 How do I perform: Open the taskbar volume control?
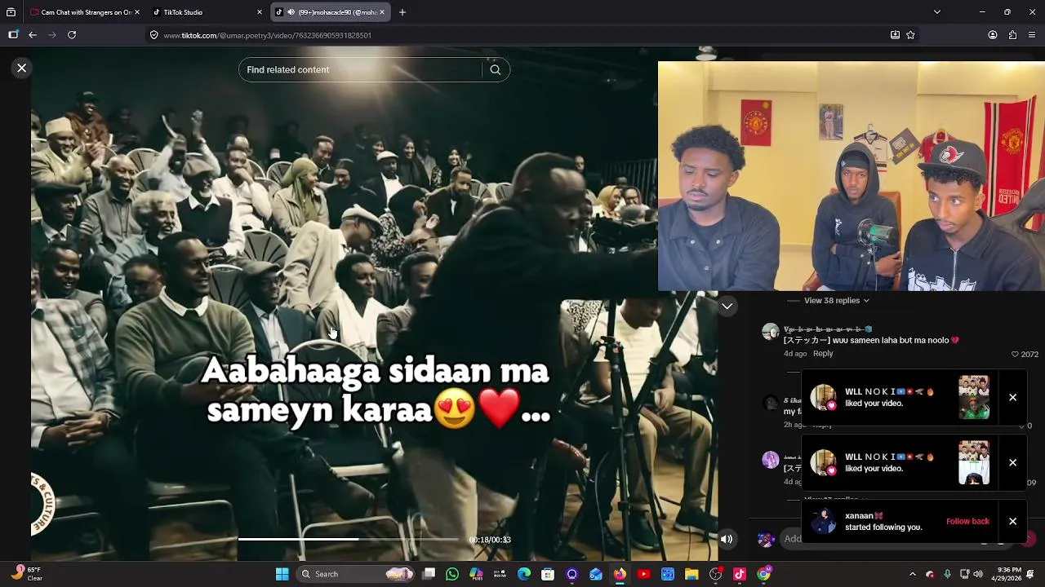tap(978, 574)
